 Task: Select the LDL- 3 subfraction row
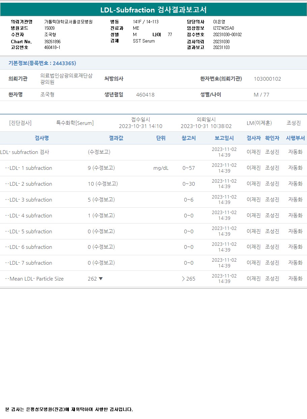31,200
